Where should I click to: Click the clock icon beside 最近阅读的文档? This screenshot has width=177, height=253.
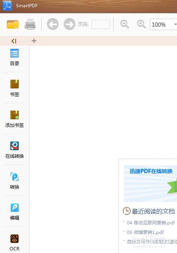127,211
